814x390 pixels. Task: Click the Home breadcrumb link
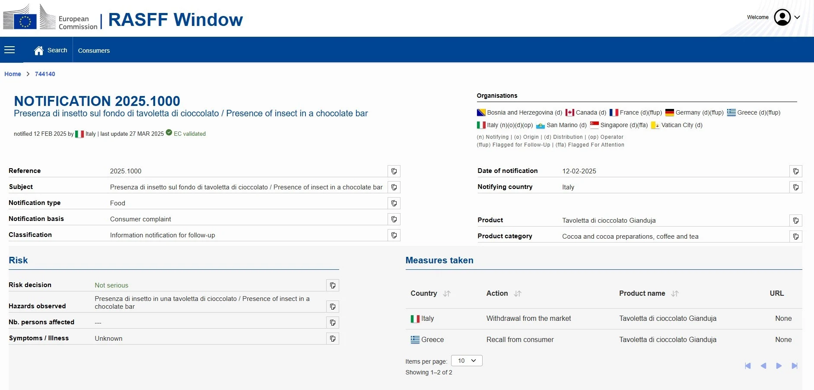pyautogui.click(x=13, y=74)
